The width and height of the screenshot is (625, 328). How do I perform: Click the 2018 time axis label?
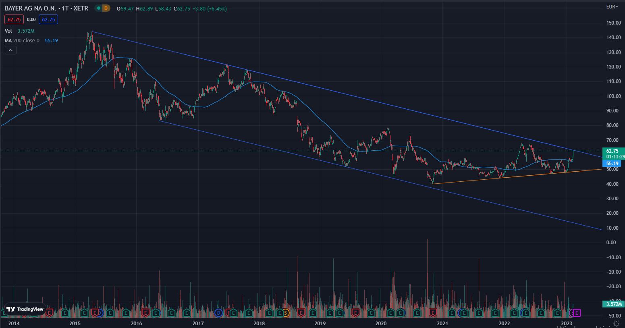(259, 323)
